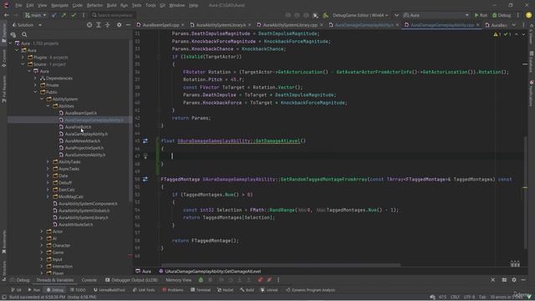The width and height of the screenshot is (535, 301).
Task: Click the green commit checkmark icon
Action: 74,15
